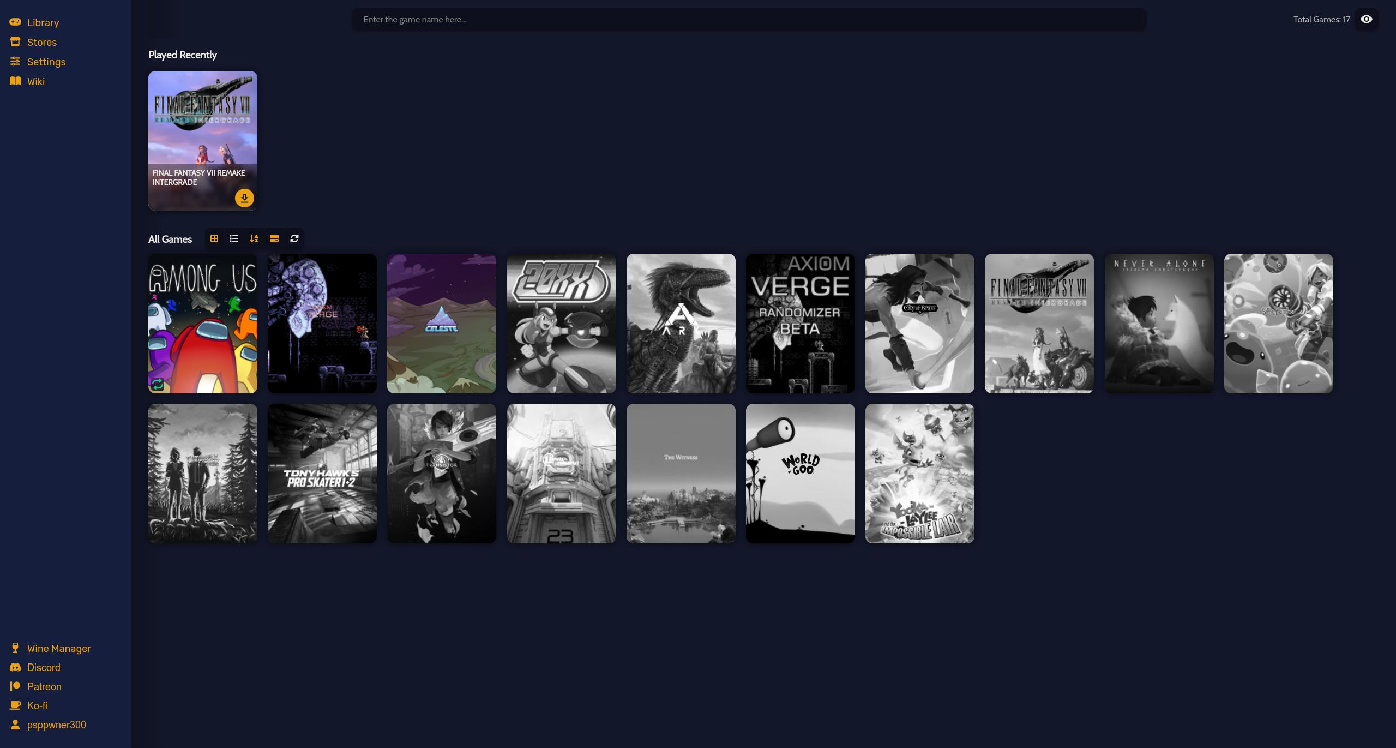Open the Discord link
The image size is (1396, 748).
(35, 667)
